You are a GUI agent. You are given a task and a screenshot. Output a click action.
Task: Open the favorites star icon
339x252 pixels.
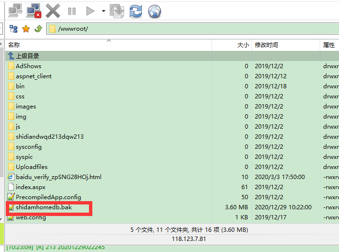click(26, 29)
